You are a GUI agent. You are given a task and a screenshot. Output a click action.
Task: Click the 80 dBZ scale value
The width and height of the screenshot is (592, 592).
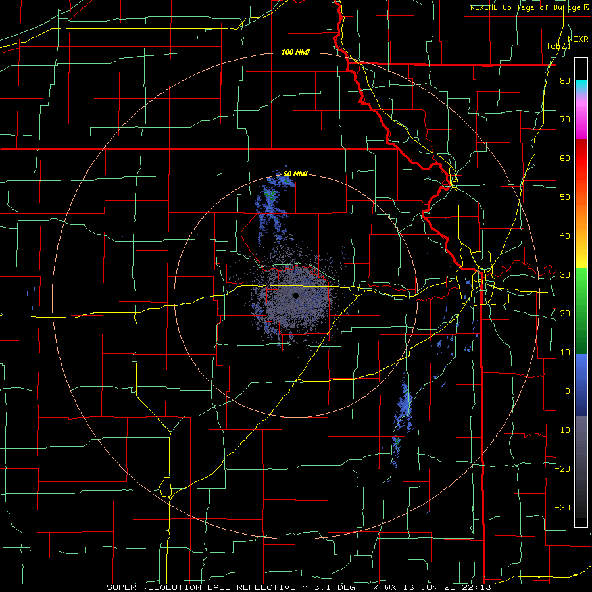coord(565,81)
